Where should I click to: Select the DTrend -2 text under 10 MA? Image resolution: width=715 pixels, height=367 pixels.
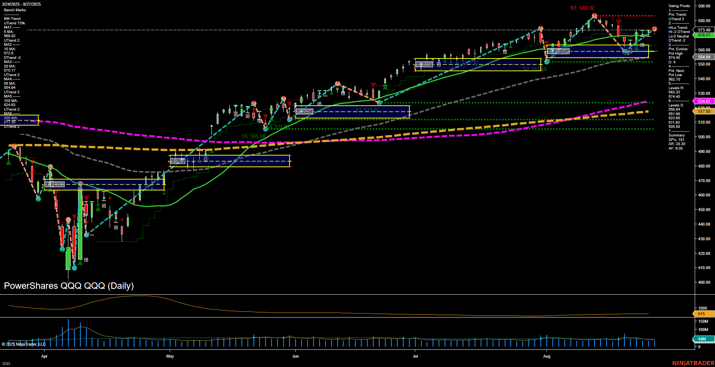[x=12, y=58]
